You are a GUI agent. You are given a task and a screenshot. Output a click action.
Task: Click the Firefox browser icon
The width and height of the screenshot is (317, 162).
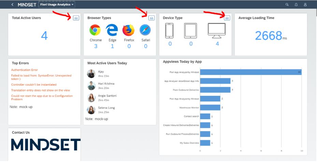coord(129,30)
